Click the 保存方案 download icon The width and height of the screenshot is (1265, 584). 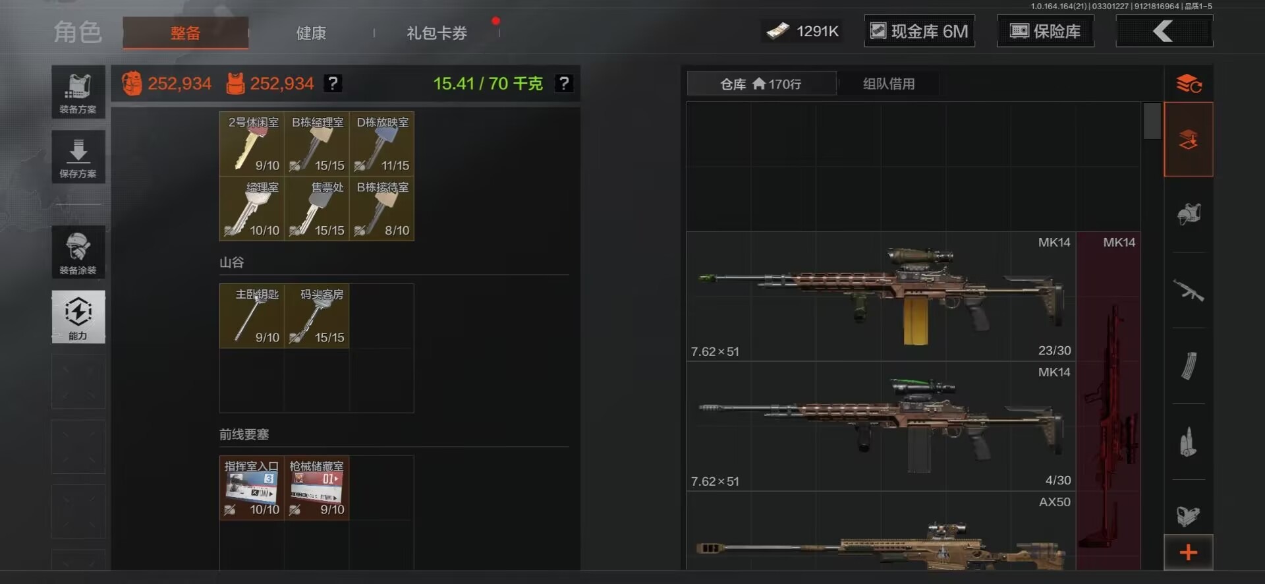[78, 157]
